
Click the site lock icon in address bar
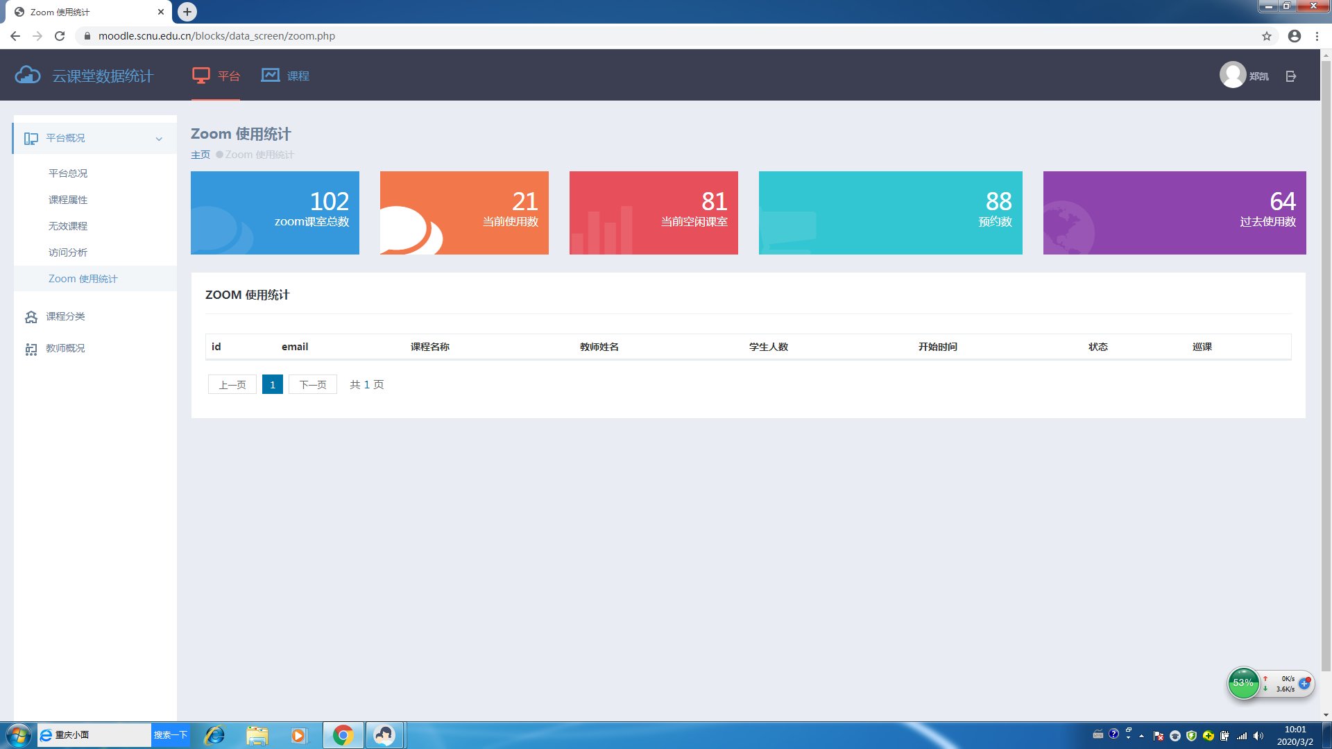(x=87, y=36)
